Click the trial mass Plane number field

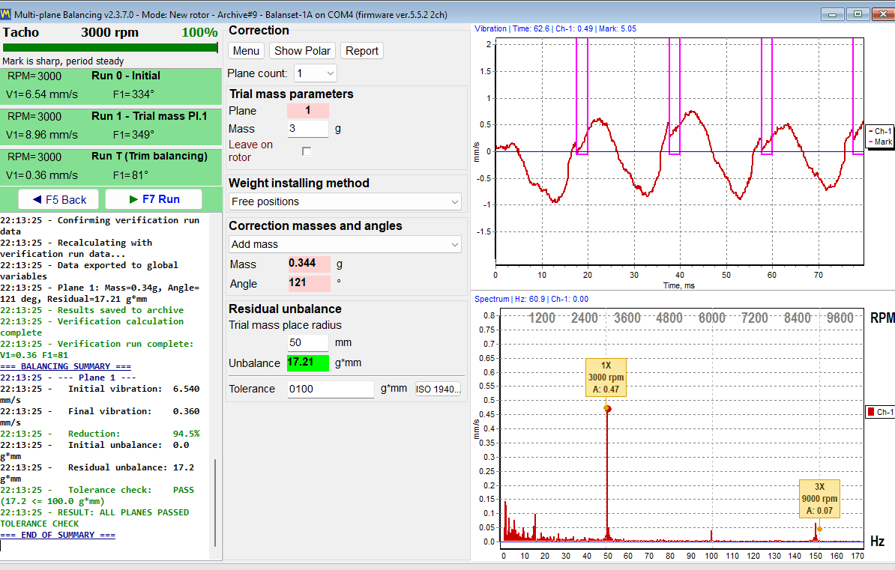[x=307, y=111]
